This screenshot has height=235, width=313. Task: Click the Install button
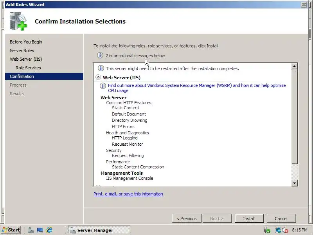tap(249, 219)
